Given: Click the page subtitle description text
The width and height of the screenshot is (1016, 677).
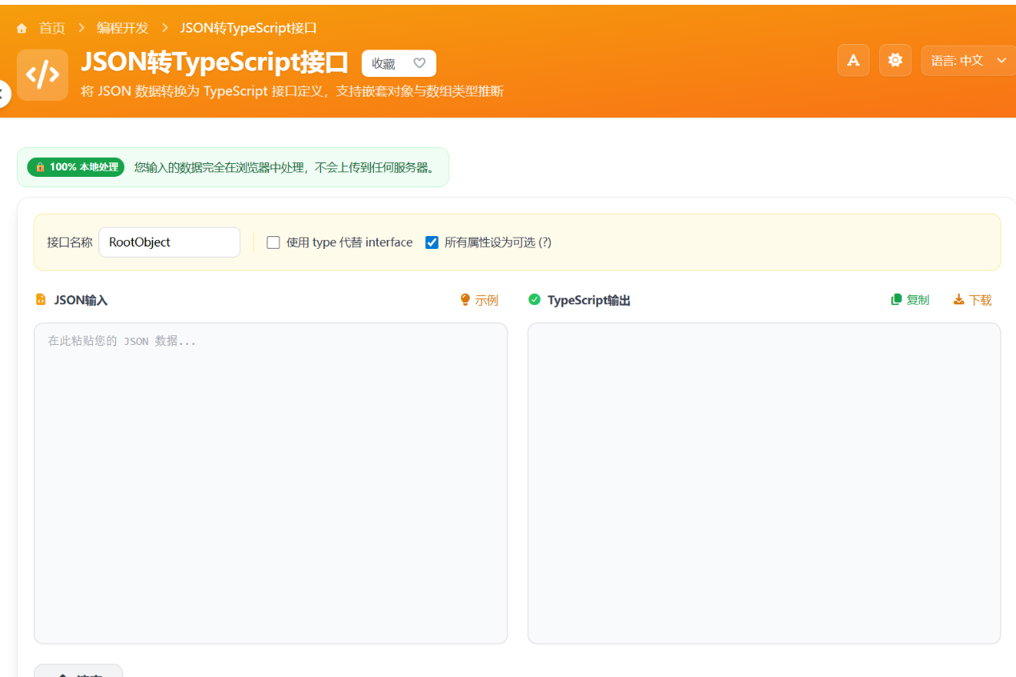Looking at the screenshot, I should click(x=292, y=91).
